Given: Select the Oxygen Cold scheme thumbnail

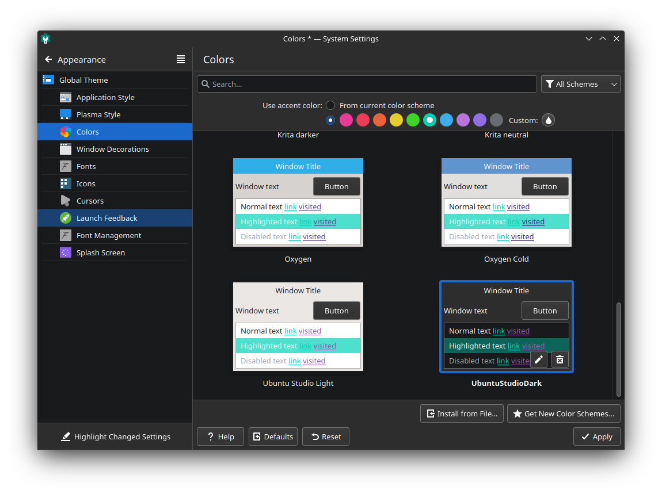Looking at the screenshot, I should [x=506, y=202].
